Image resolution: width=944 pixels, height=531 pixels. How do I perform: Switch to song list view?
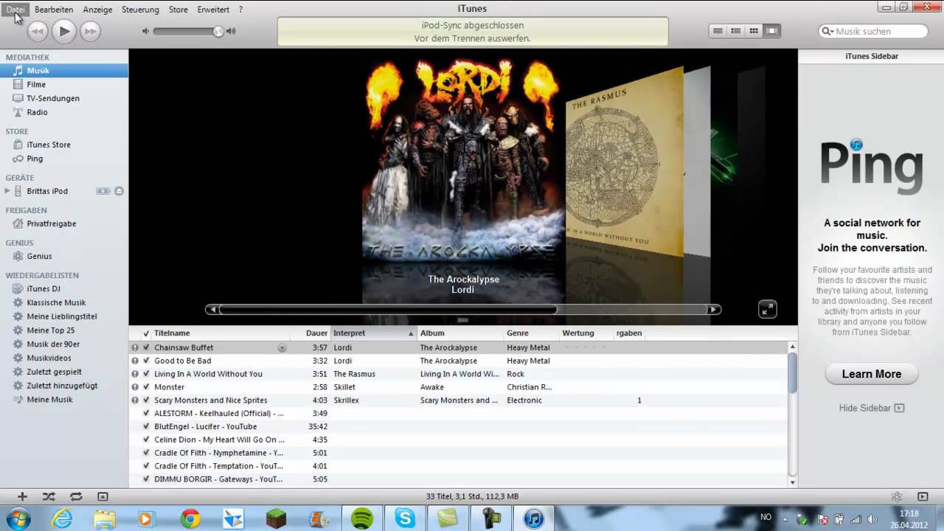click(718, 31)
